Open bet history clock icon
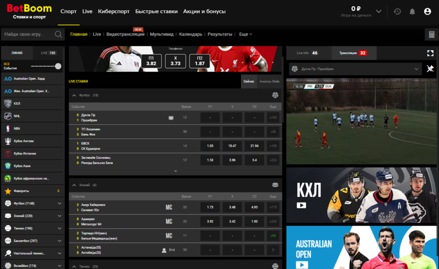This screenshot has height=269, width=439. coord(397,12)
